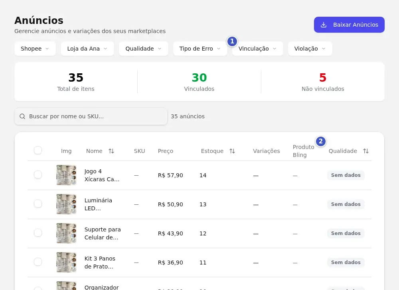
Task: Open the Suporte para Celular product image
Action: click(66, 233)
